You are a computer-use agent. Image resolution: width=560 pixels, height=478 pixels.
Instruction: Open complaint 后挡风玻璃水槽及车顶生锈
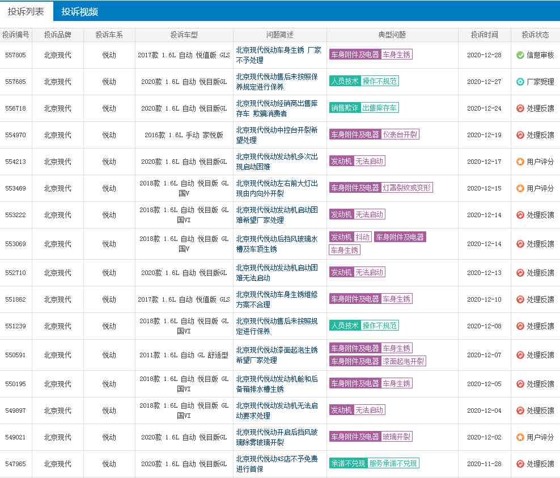277,244
